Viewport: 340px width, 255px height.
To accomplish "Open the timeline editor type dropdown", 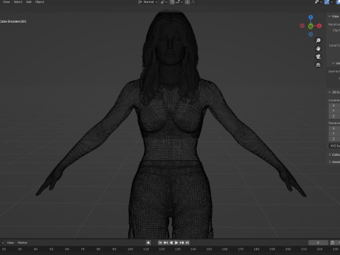I will [3, 243].
